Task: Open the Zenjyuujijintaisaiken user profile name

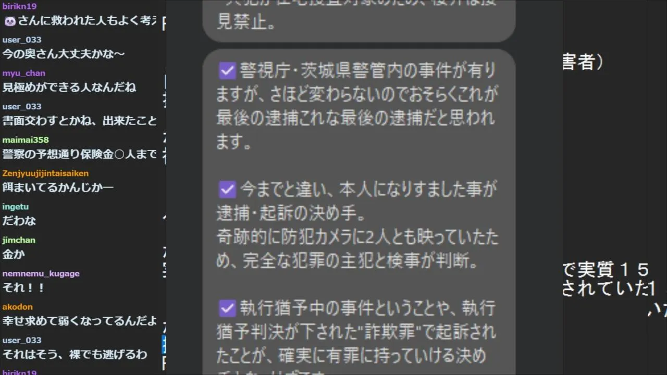Action: pyautogui.click(x=45, y=173)
